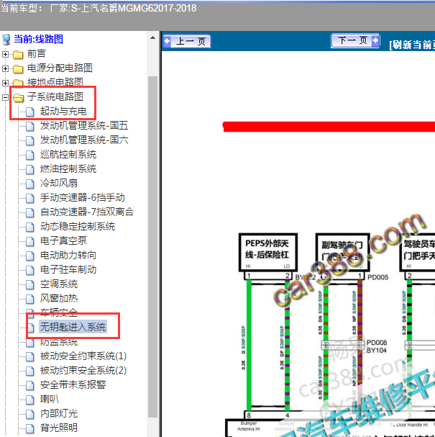The height and width of the screenshot is (437, 435).
Task: Click the PD005 connector label
Action: (x=377, y=277)
